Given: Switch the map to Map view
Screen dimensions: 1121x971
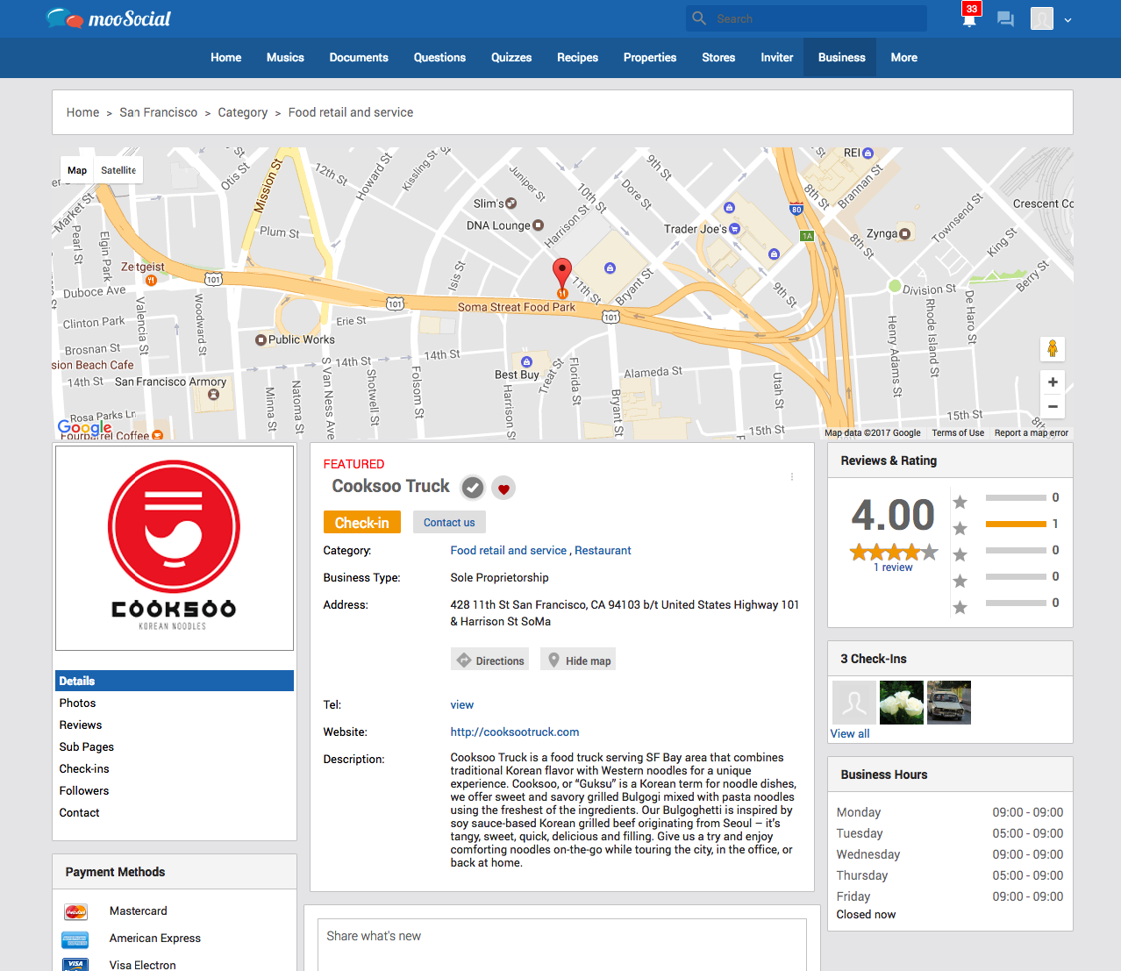Looking at the screenshot, I should 77,170.
